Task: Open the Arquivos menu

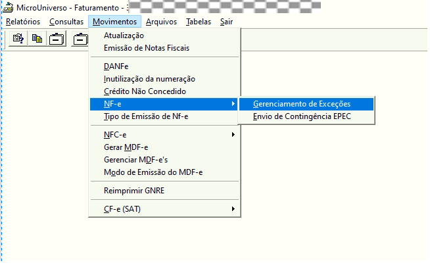Action: click(161, 22)
